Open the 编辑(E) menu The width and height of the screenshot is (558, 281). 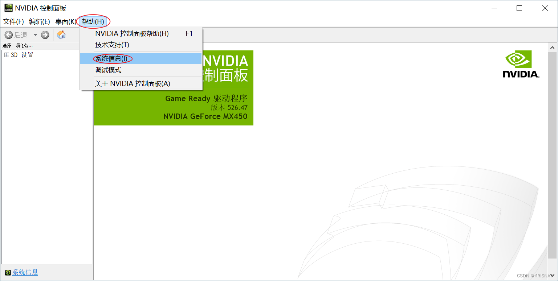(39, 22)
